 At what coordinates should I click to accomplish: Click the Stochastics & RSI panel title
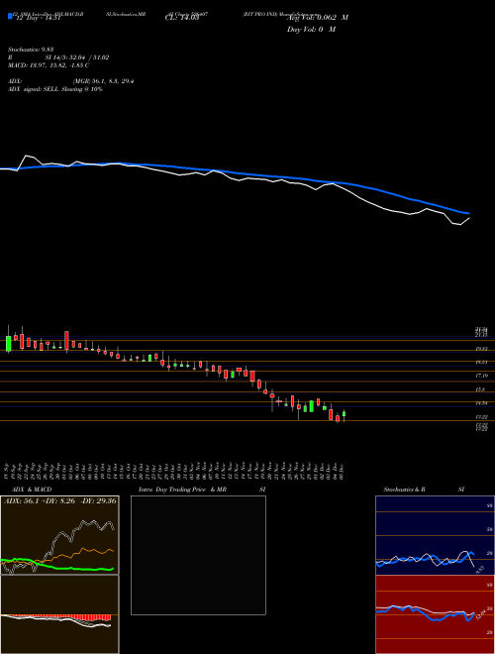(424, 490)
